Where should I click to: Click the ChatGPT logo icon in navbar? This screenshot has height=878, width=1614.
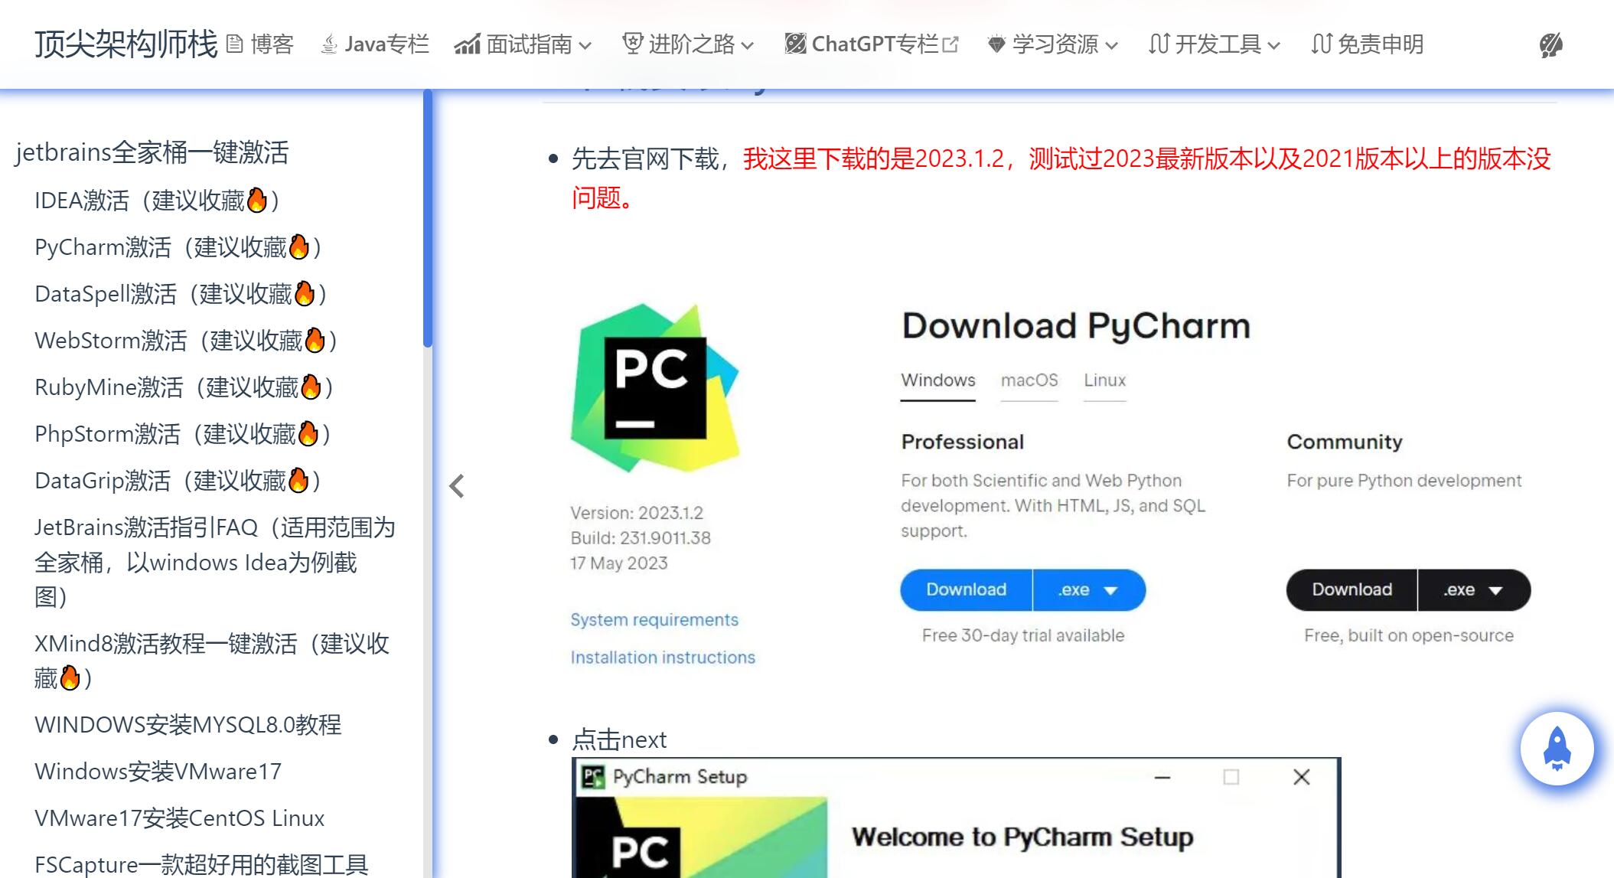tap(795, 44)
